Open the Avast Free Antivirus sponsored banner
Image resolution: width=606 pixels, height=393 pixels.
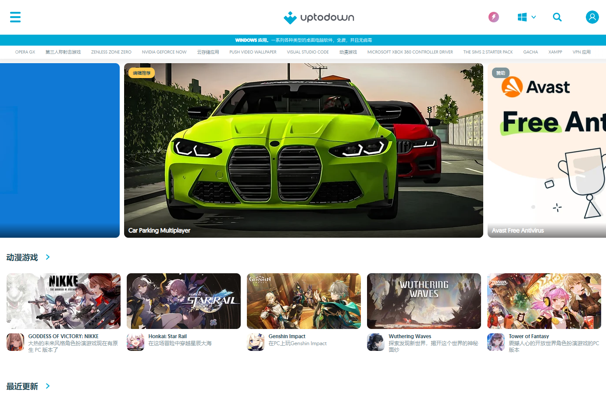[547, 150]
